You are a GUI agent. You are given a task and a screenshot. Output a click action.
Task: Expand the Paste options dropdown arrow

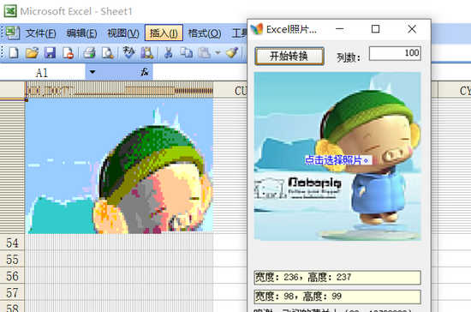(x=218, y=53)
